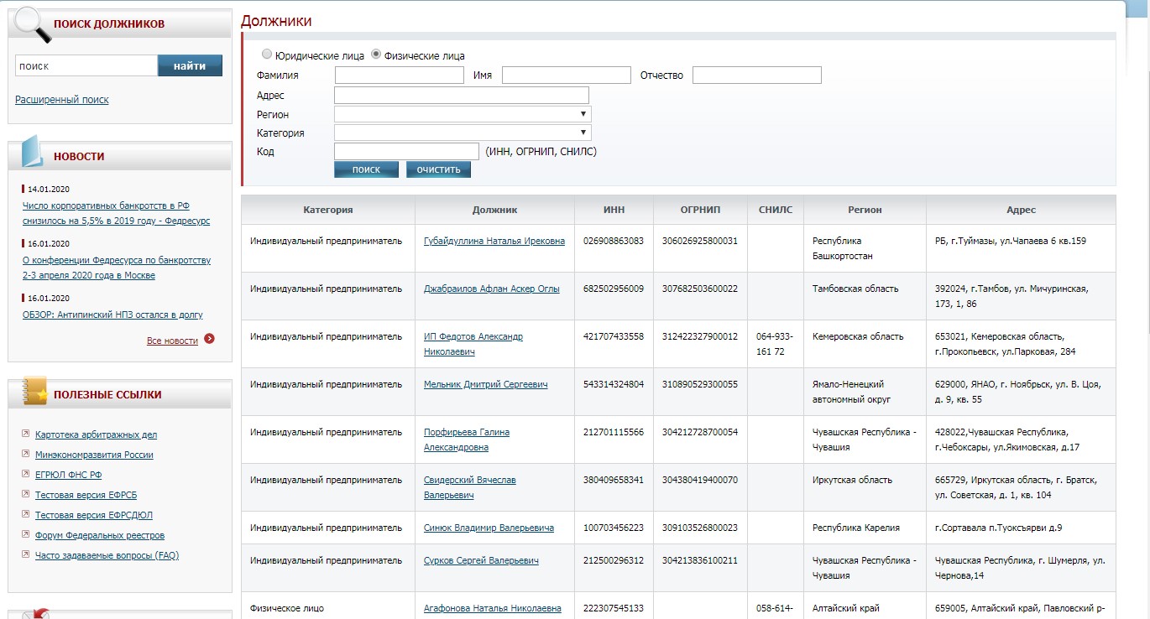
Task: Click the ОГРНИП column header
Action: tap(700, 210)
